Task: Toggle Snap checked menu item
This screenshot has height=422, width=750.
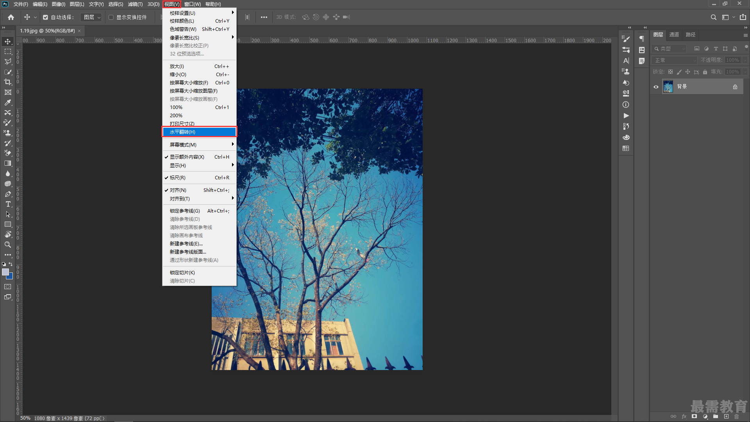Action: (199, 190)
